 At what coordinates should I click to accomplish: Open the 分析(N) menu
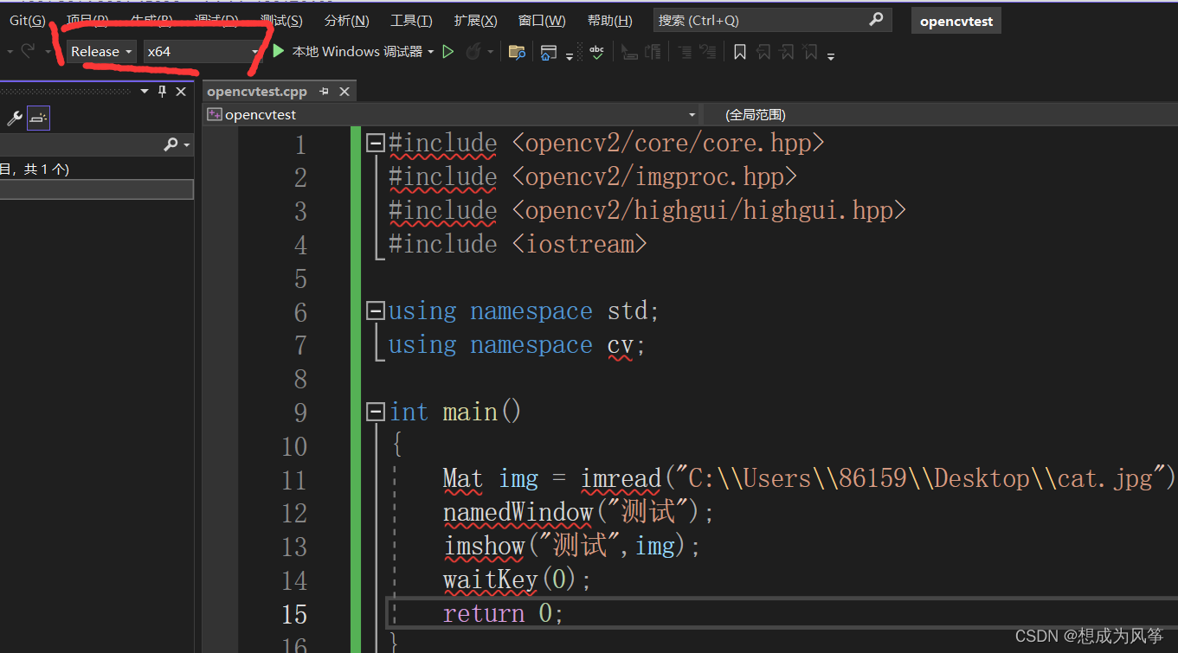coord(346,20)
